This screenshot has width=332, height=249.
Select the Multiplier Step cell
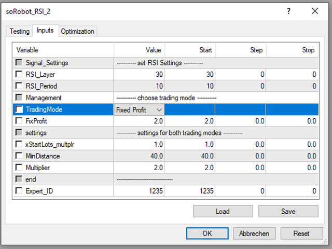click(x=241, y=168)
